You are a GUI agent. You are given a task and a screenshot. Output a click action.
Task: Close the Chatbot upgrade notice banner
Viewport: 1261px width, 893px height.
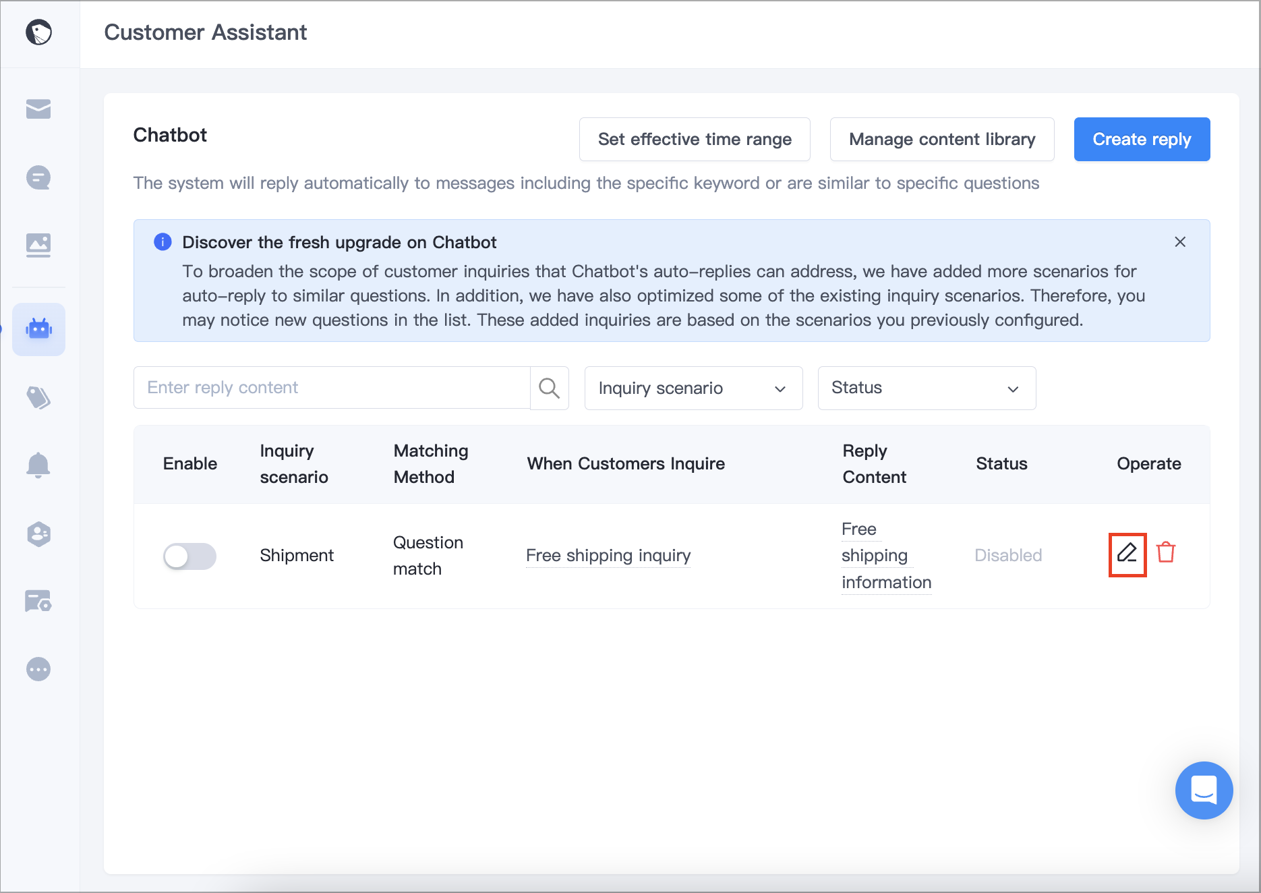(1180, 241)
